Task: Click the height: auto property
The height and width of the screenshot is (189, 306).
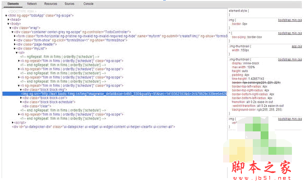Action: pos(240,71)
